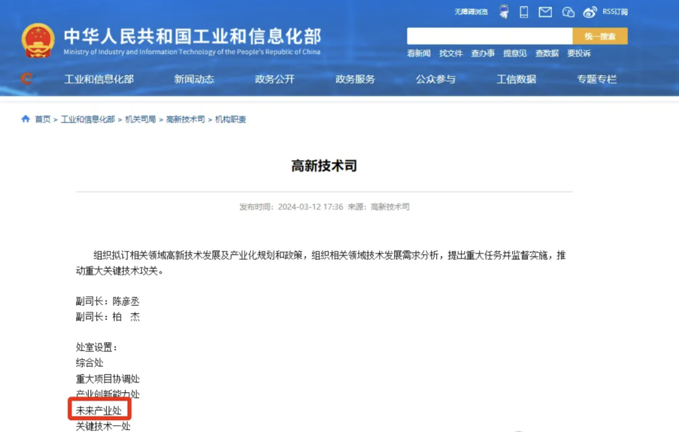Click 机关司局 in the breadcrumb
Viewport: 679px width, 432px height.
click(x=140, y=119)
